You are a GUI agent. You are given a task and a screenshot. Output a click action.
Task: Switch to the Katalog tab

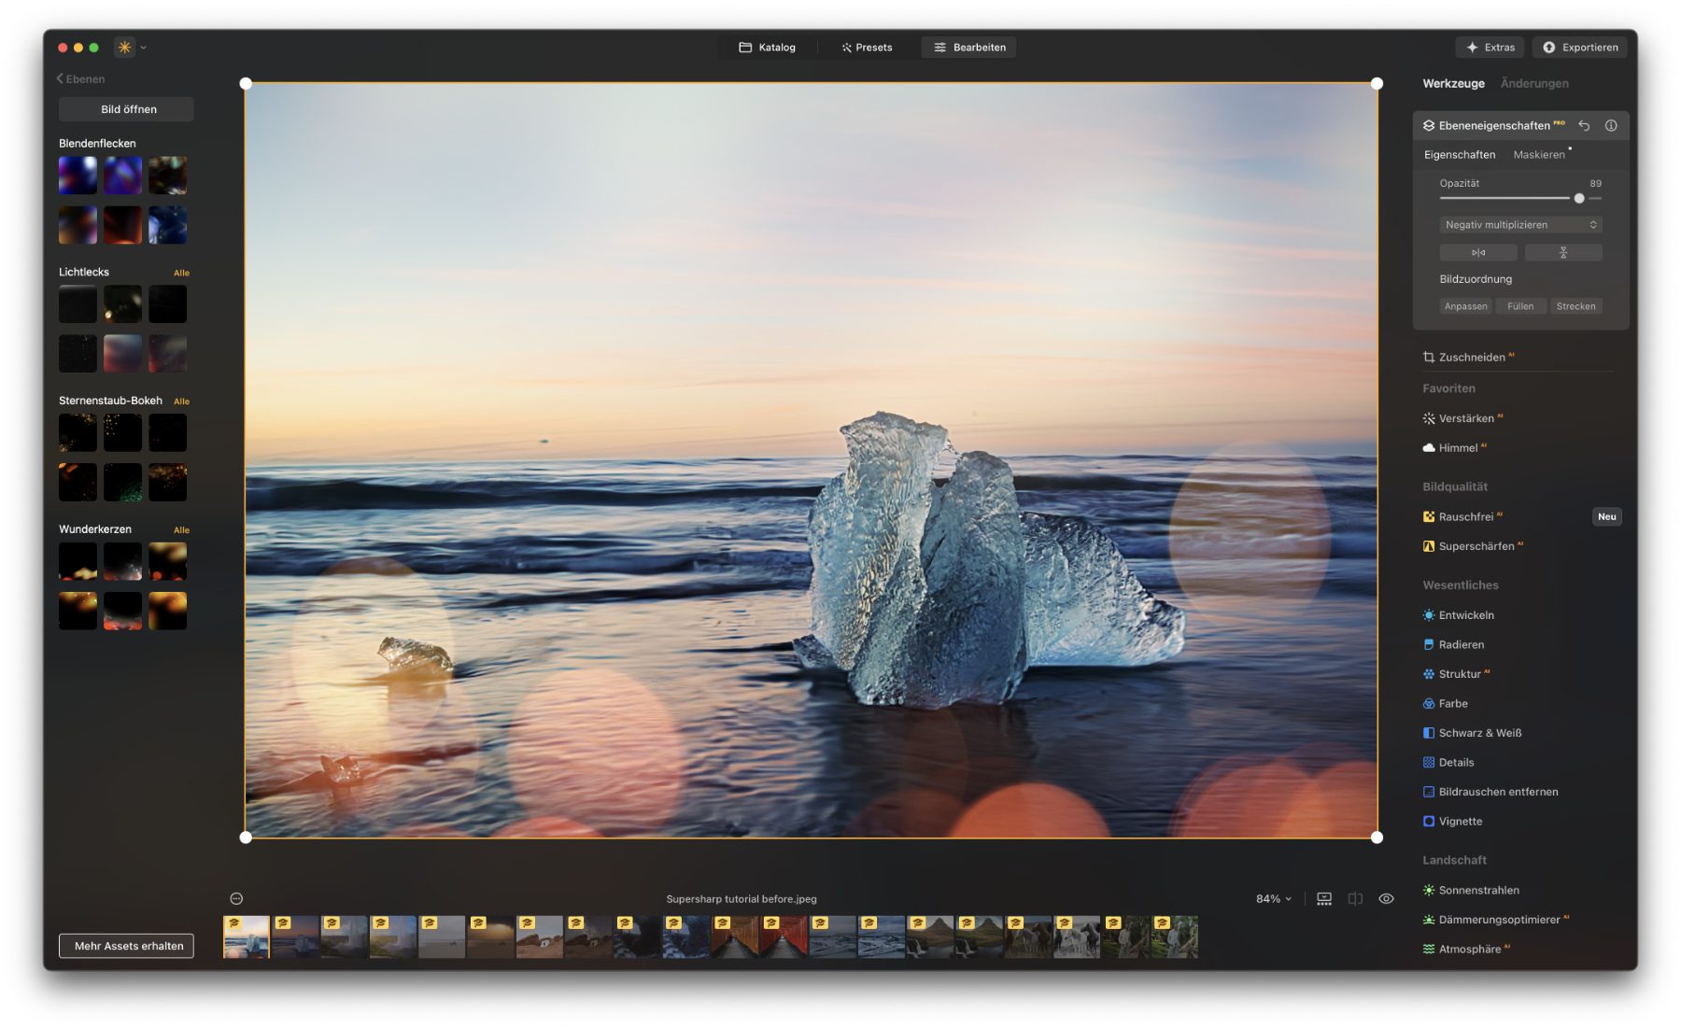pos(768,48)
